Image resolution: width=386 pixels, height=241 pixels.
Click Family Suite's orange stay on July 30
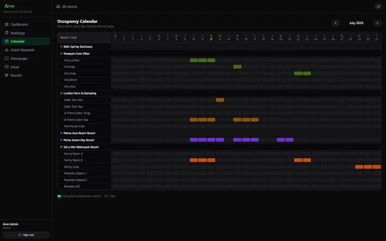368,167
